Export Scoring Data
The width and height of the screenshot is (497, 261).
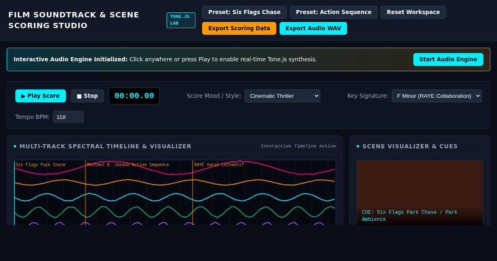click(x=239, y=28)
